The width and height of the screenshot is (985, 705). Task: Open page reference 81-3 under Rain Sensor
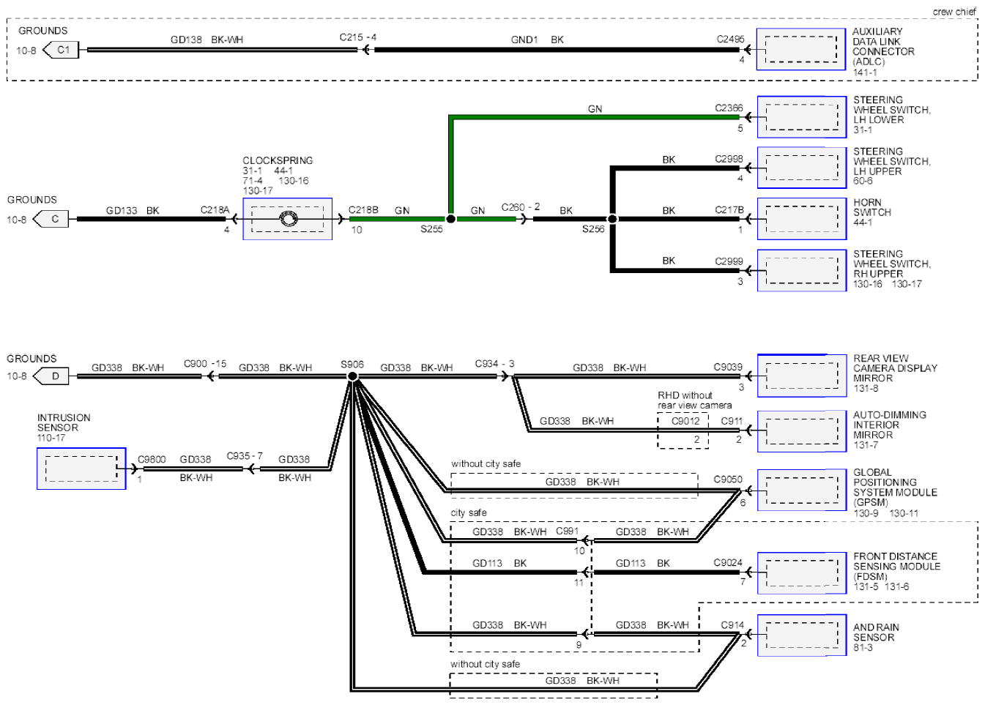pyautogui.click(x=863, y=648)
